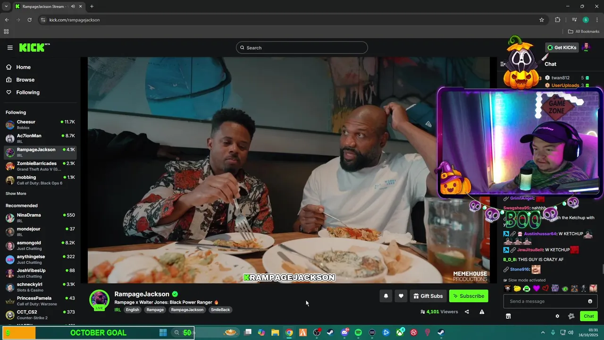Viewport: 604px width, 340px height.
Task: Open the Kick hamburger sidebar menu
Action: (10, 48)
